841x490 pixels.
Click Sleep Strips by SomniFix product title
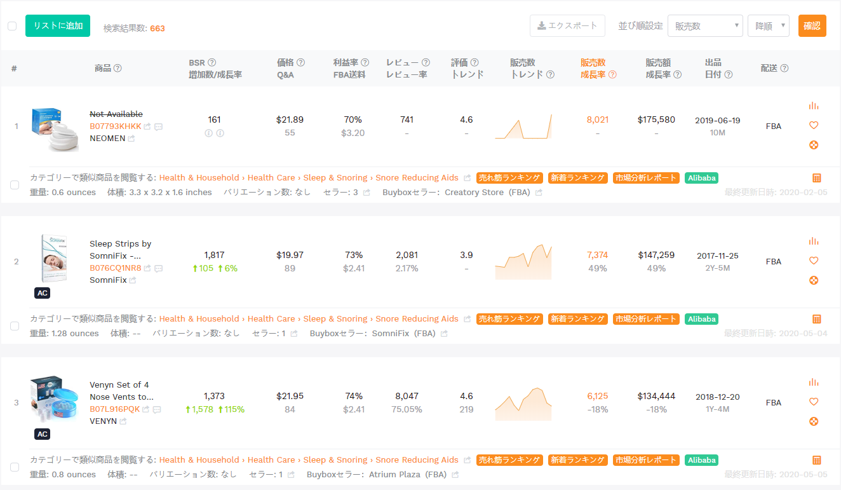(121, 250)
